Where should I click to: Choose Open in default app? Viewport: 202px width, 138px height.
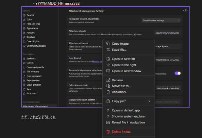pos(129,110)
